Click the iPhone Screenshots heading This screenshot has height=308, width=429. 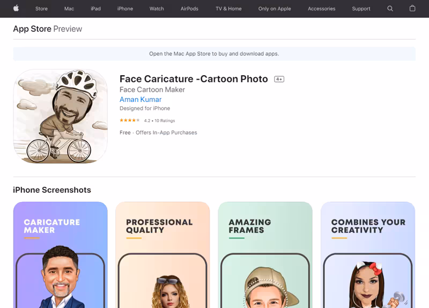pyautogui.click(x=52, y=190)
